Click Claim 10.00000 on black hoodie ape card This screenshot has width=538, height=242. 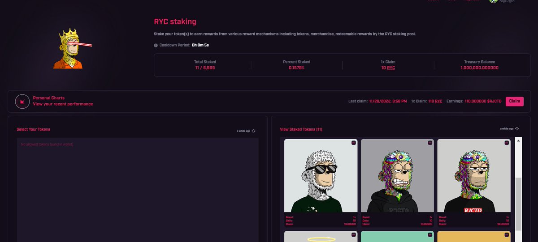coord(398,224)
